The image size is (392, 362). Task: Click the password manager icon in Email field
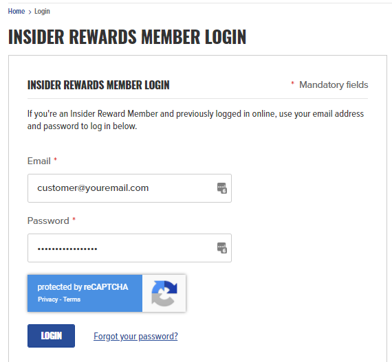[222, 188]
